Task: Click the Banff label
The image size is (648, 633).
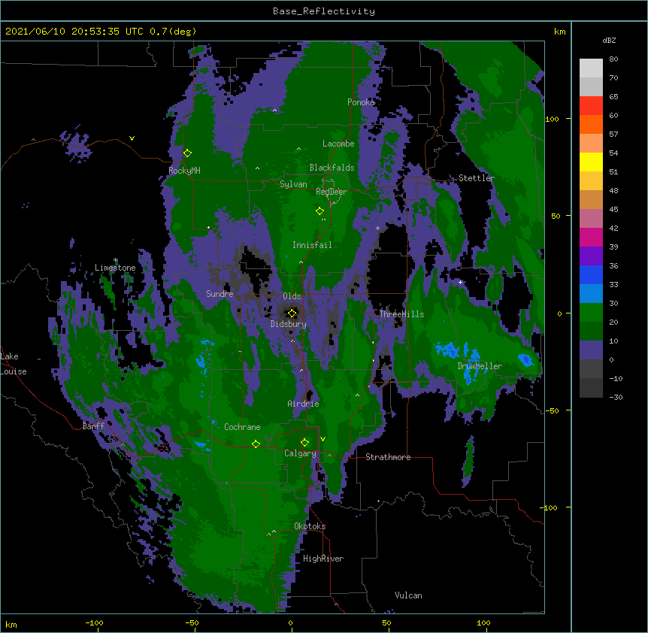Action: pyautogui.click(x=93, y=426)
